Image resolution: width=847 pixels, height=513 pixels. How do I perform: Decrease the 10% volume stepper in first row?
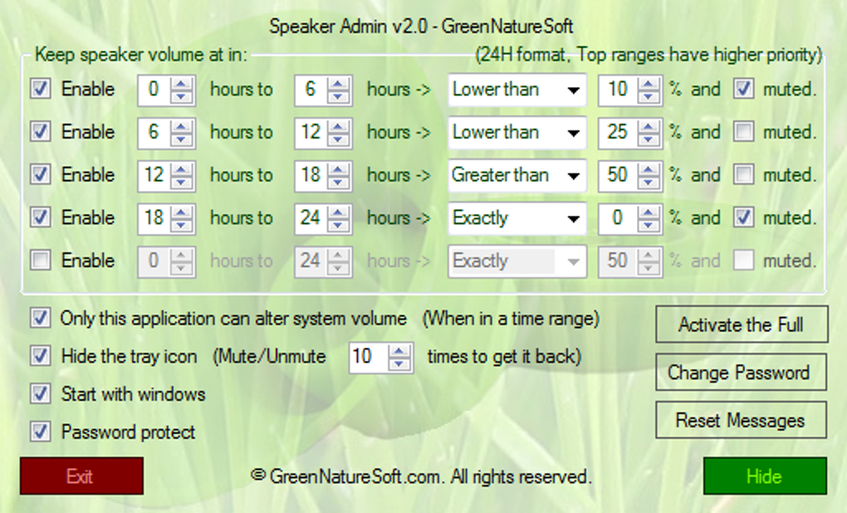click(649, 96)
